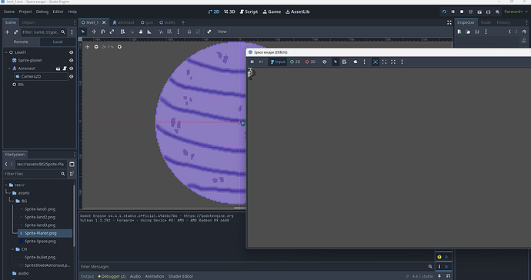Click the Add Child Node plus icon

tap(7, 32)
